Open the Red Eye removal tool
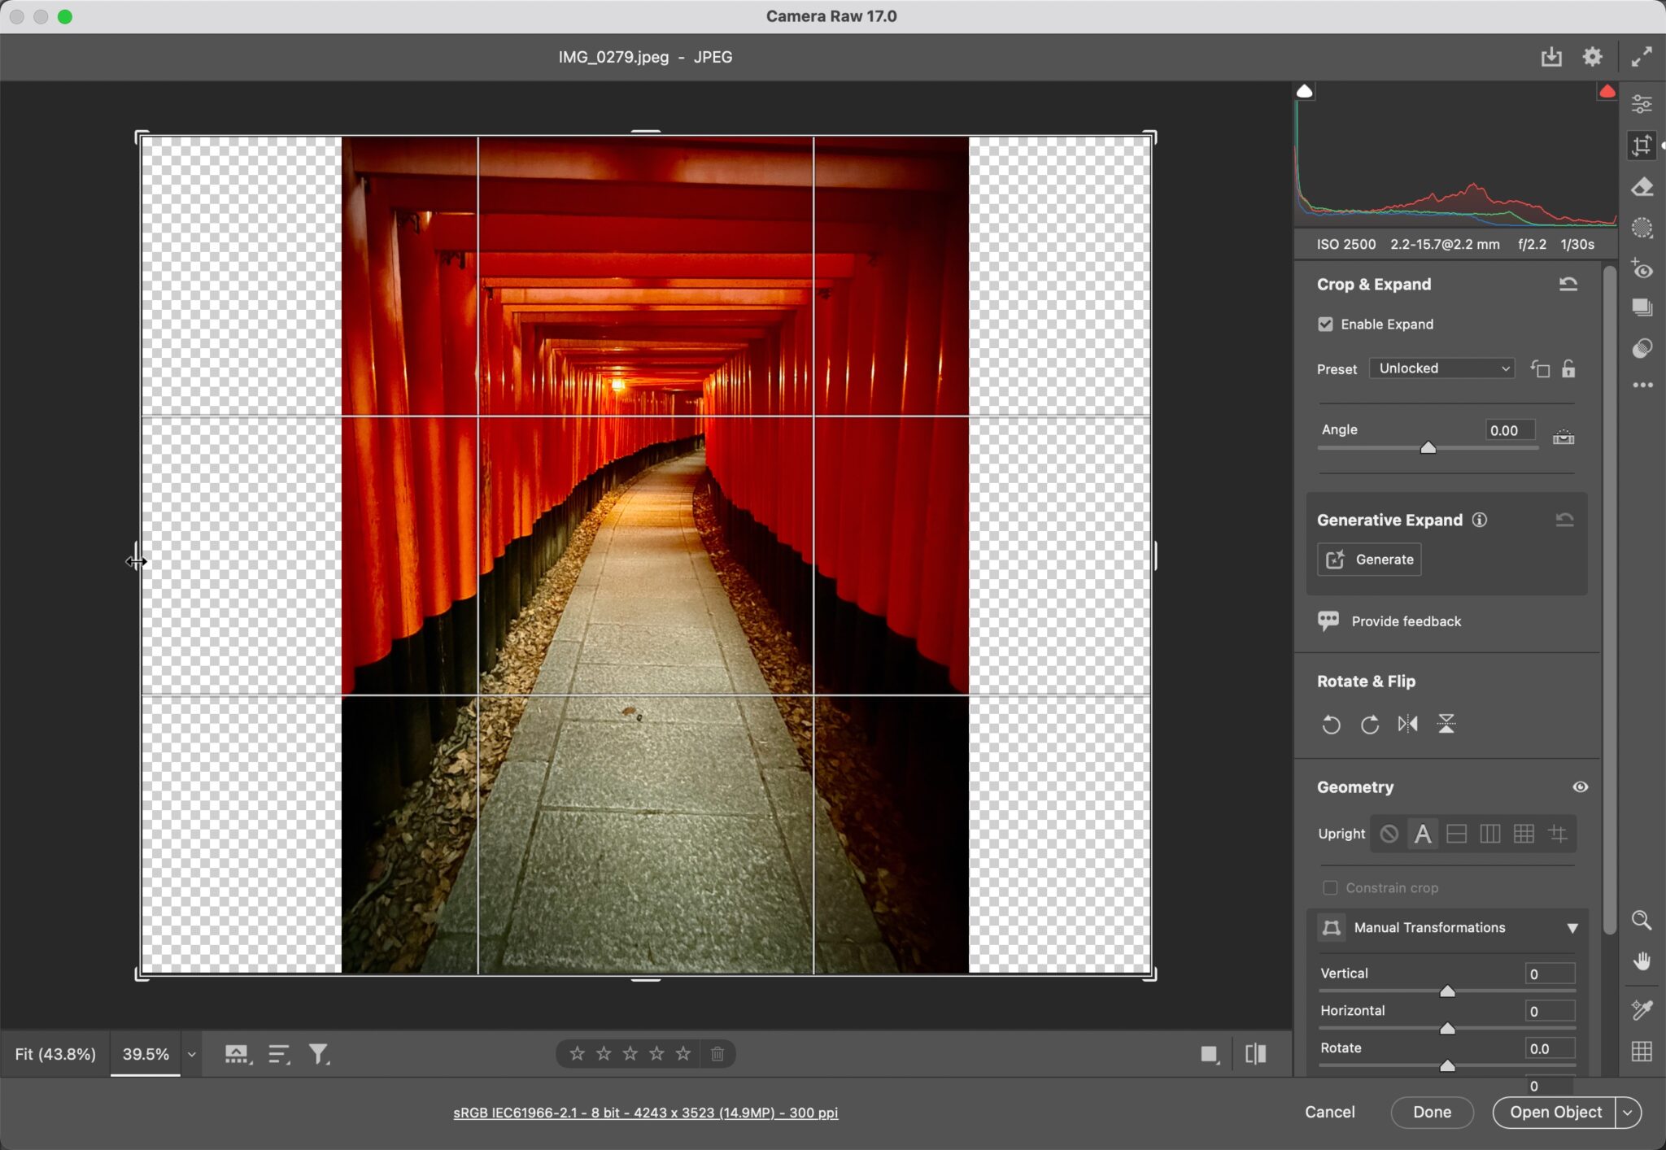1666x1150 pixels. 1643,270
